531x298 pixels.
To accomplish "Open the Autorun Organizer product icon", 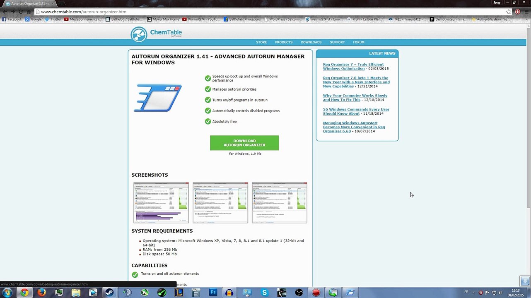I will 158,98.
